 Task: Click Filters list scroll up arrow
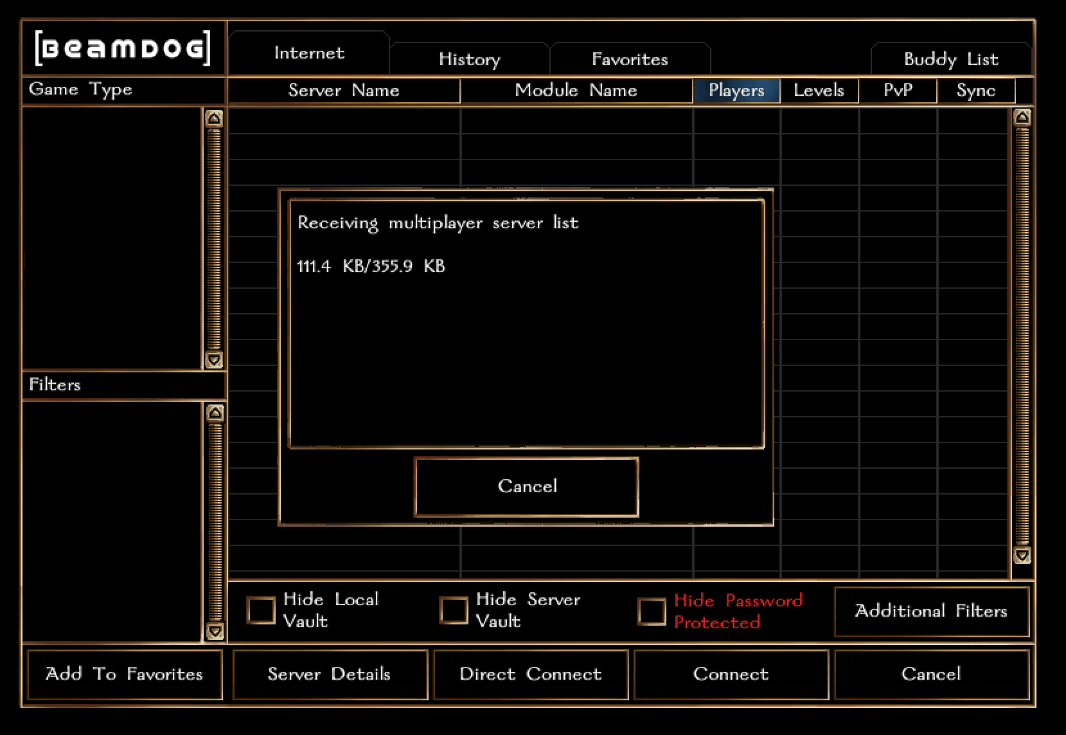coord(215,413)
